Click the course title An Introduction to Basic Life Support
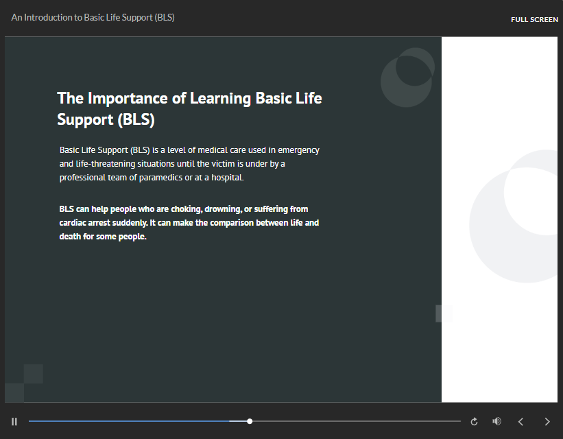The image size is (563, 439). coord(93,17)
